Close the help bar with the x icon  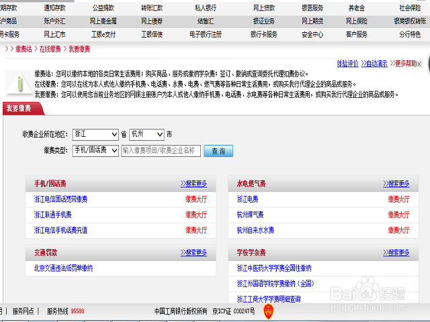(419, 64)
